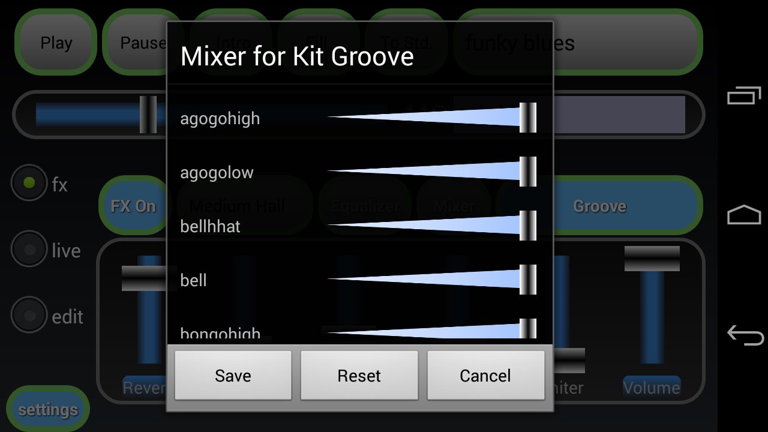
Task: Click the agogolow volume slider handle
Action: click(528, 172)
